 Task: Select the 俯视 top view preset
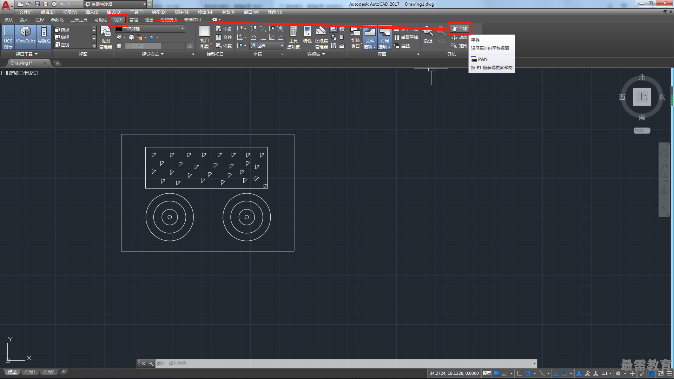(62, 30)
